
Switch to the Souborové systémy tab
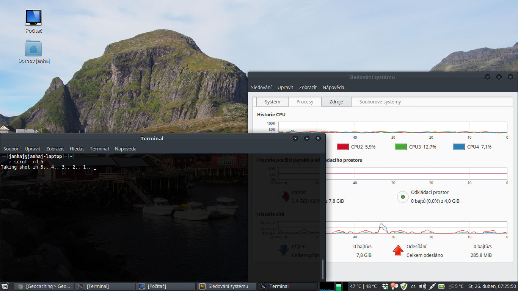[380, 102]
